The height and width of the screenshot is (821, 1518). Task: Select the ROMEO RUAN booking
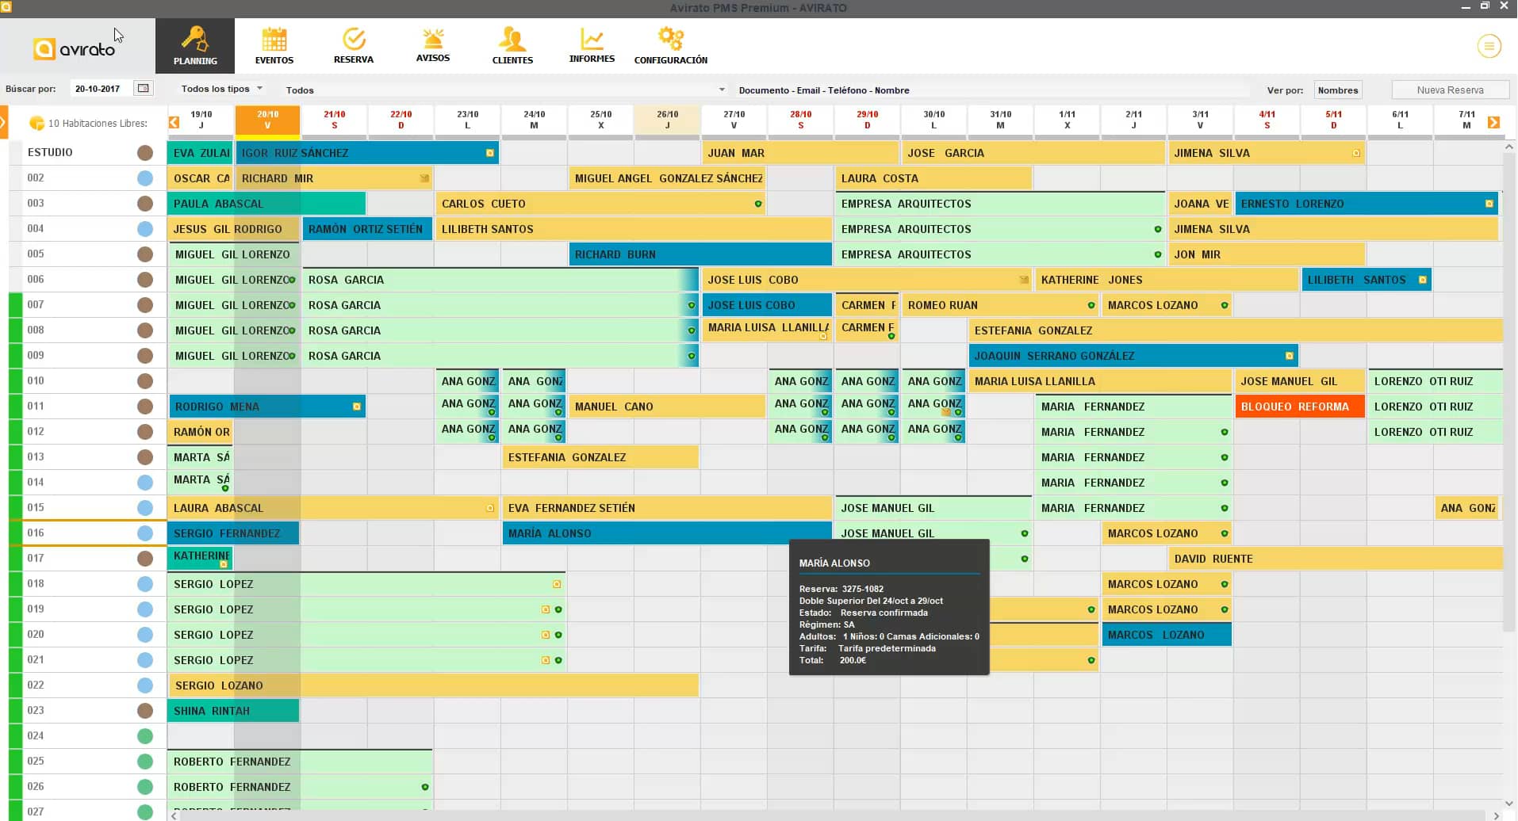coord(1000,305)
